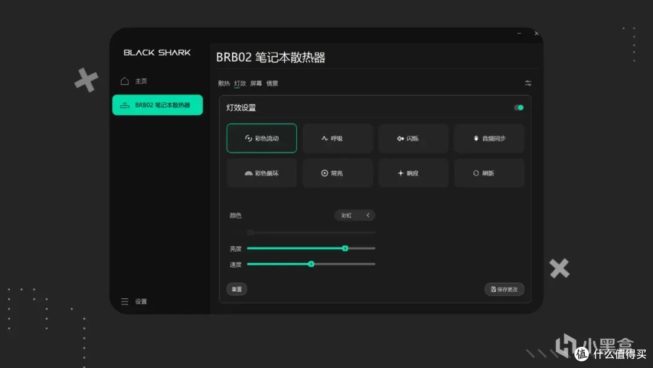Screen dimensions: 653x368
Task: Click the 常亮 circle icon
Action: 325,173
